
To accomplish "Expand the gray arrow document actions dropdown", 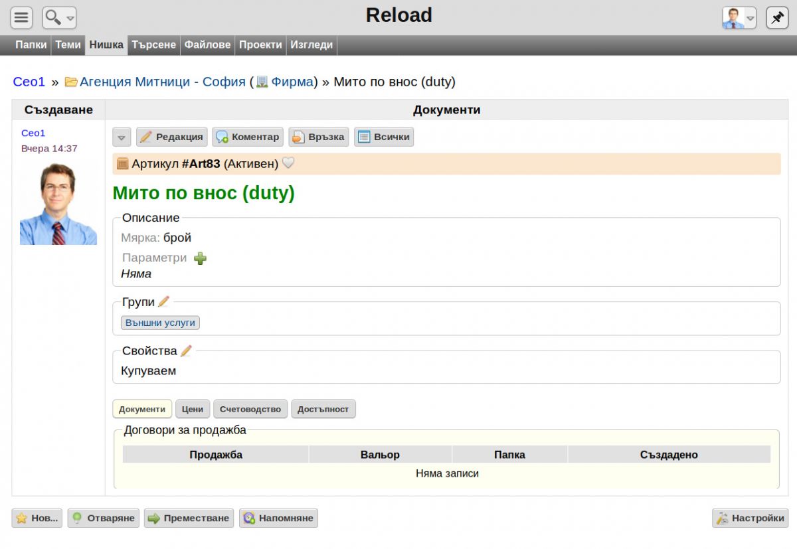I will (122, 137).
